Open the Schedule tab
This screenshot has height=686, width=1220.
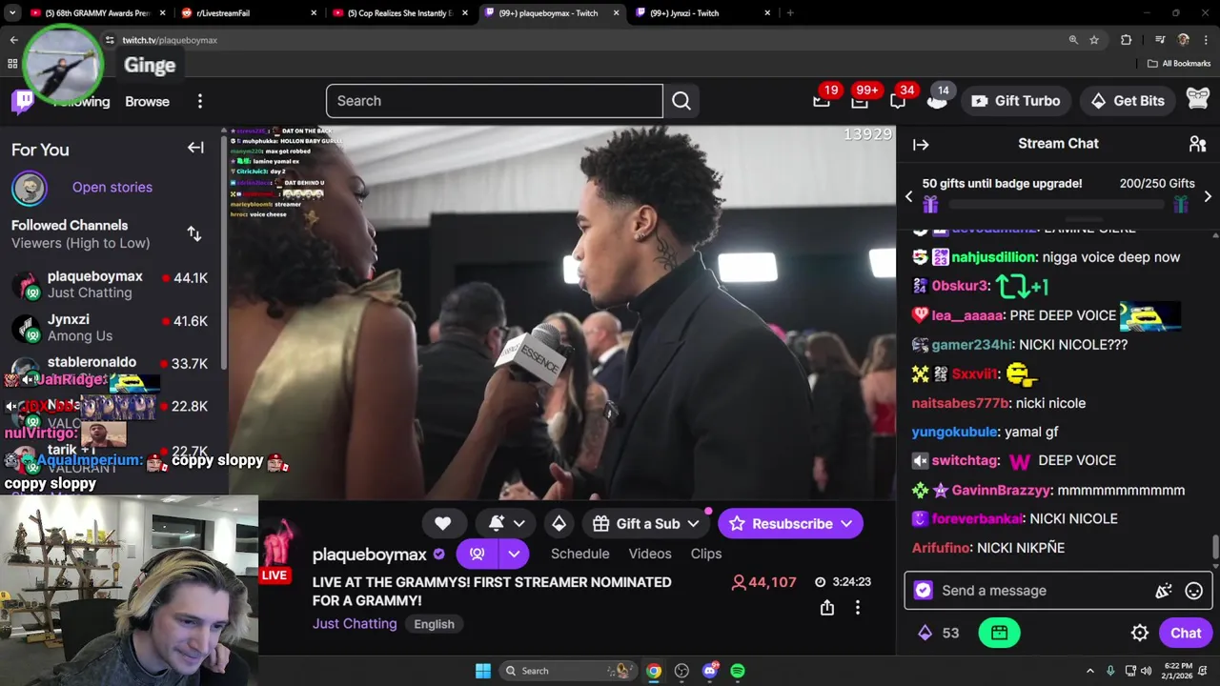pos(579,554)
